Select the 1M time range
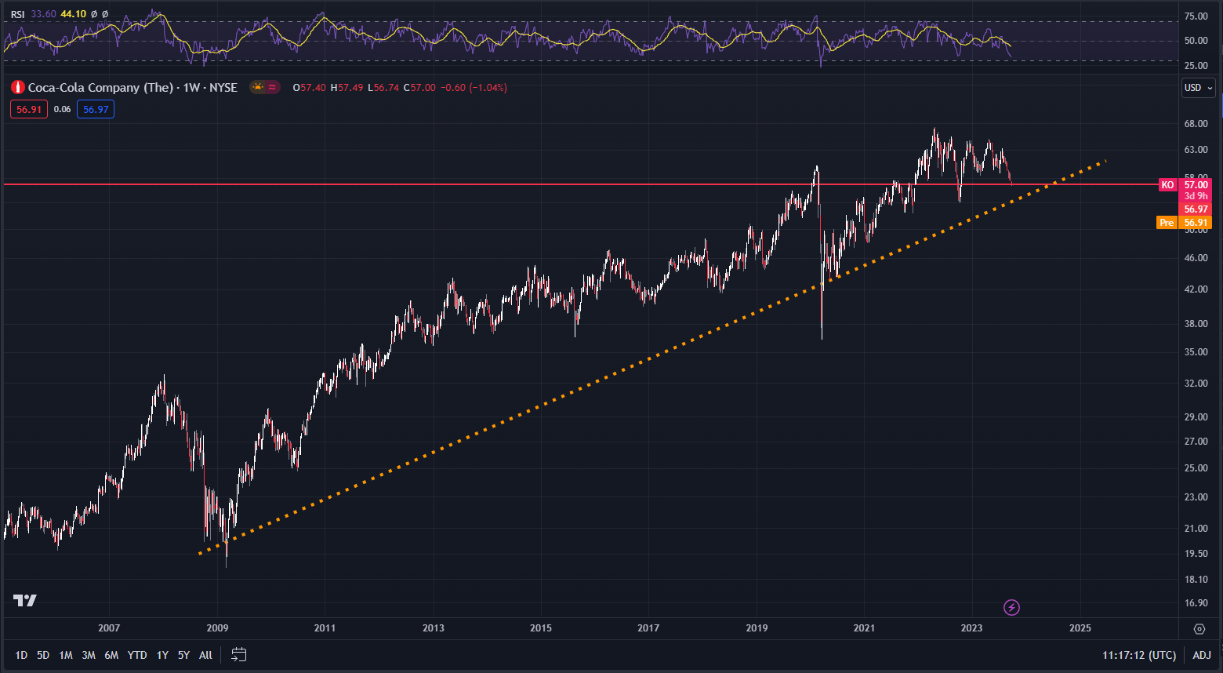 point(66,655)
